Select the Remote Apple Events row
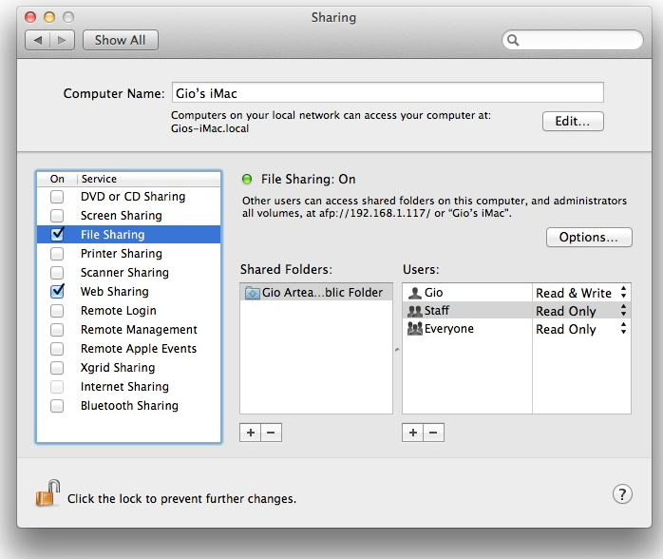 pos(128,349)
